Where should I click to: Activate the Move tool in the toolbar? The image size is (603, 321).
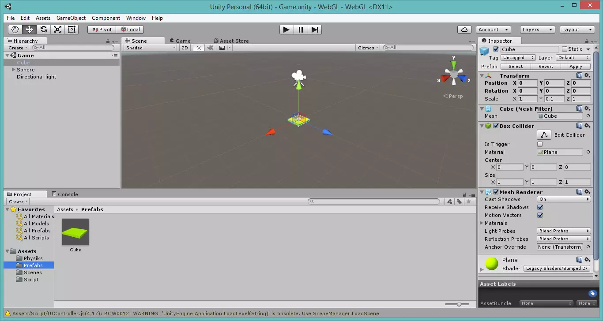29,29
